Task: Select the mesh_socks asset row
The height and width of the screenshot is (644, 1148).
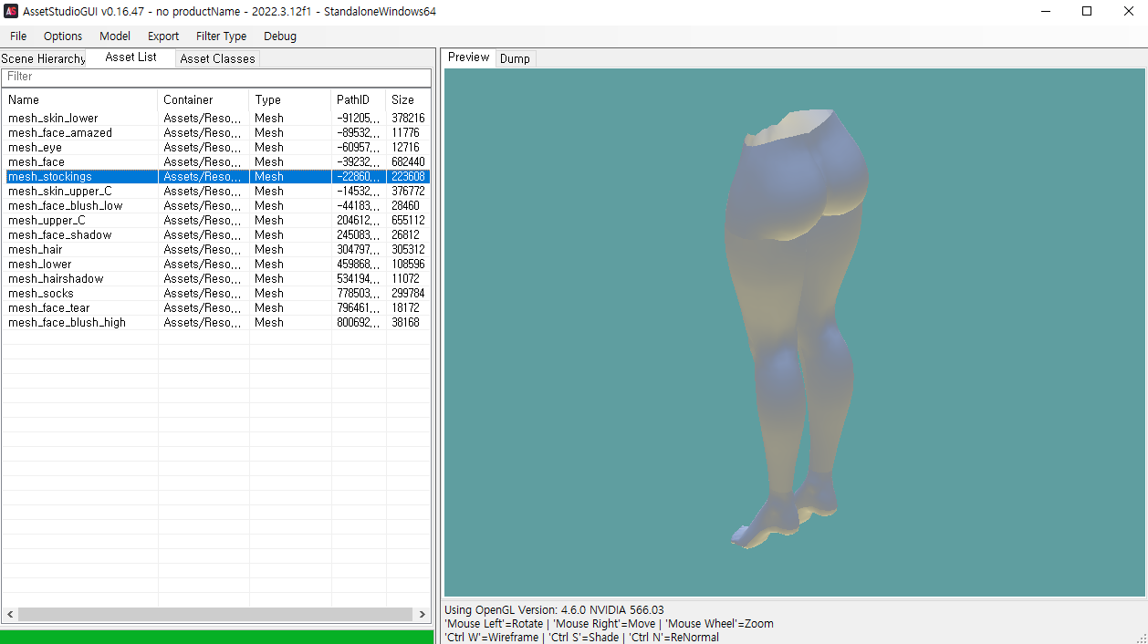Action: [216, 294]
